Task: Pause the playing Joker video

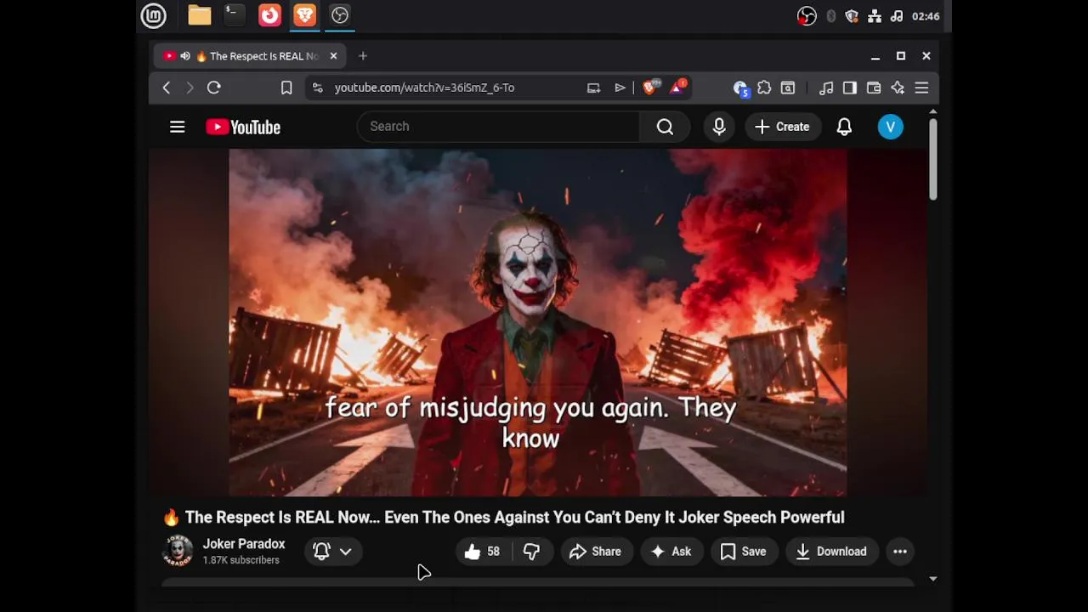Action: (537, 323)
